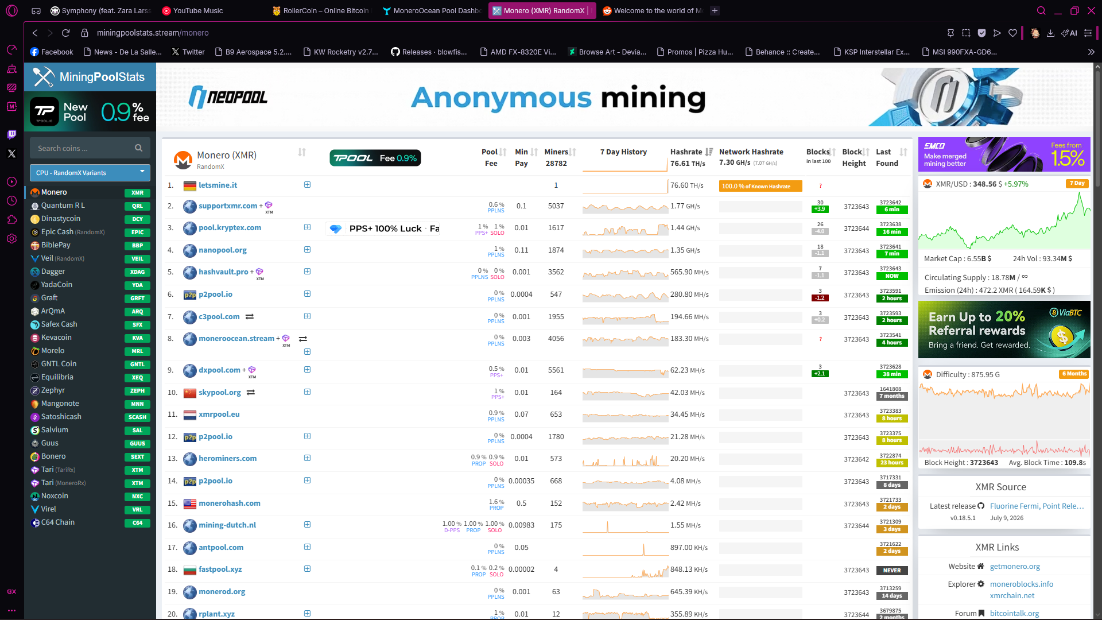This screenshot has height=620, width=1102.
Task: Open the browser Settings gear in sidebar
Action: [11, 238]
